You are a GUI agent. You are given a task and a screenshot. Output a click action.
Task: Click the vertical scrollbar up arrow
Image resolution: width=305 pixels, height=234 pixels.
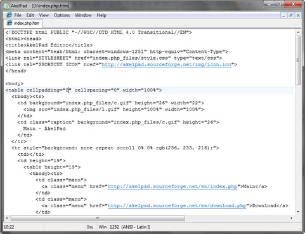tap(298, 32)
